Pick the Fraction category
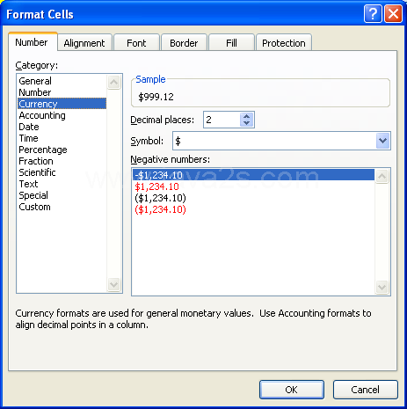Image resolution: width=407 pixels, height=409 pixels. tap(62, 161)
